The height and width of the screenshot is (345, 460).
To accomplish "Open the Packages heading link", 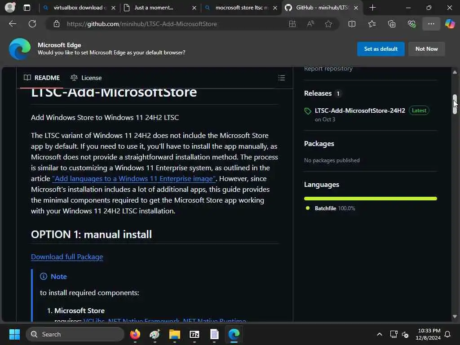I will pyautogui.click(x=319, y=143).
